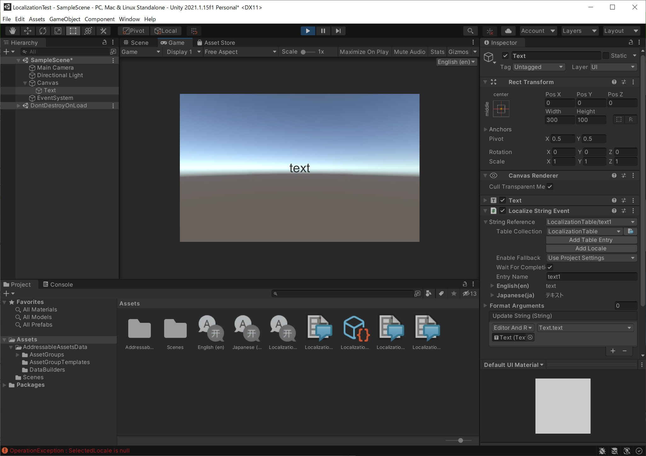
Task: Click the Add Table Entry button
Action: tap(591, 240)
